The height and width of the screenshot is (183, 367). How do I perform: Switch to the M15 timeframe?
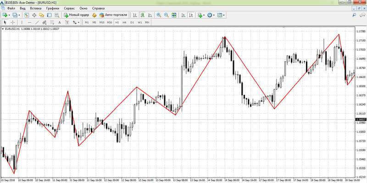click(x=102, y=22)
